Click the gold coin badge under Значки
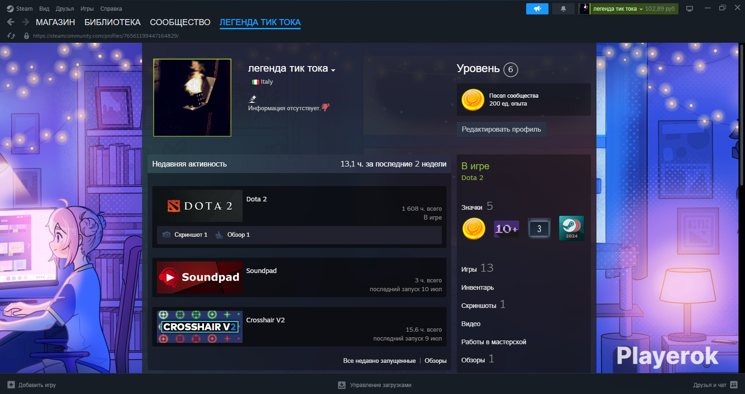745x394 pixels. point(474,228)
